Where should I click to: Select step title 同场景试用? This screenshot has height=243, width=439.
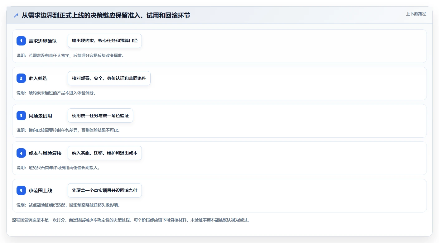40,116
